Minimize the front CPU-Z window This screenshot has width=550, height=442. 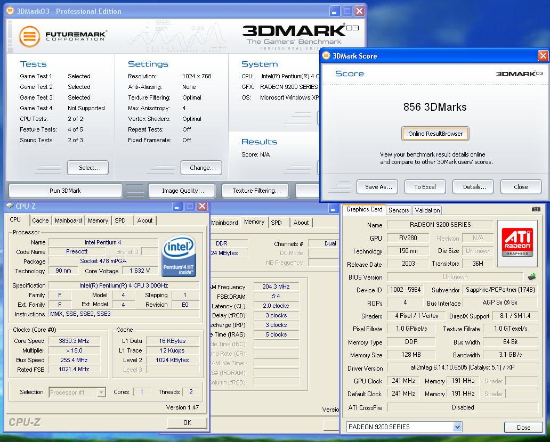tap(177, 207)
